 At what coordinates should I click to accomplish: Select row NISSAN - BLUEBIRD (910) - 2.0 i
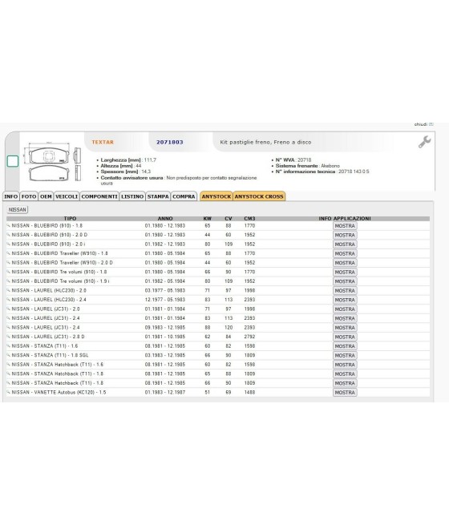coord(218,244)
